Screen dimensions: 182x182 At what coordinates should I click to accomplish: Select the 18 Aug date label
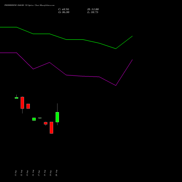tap(45, 173)
